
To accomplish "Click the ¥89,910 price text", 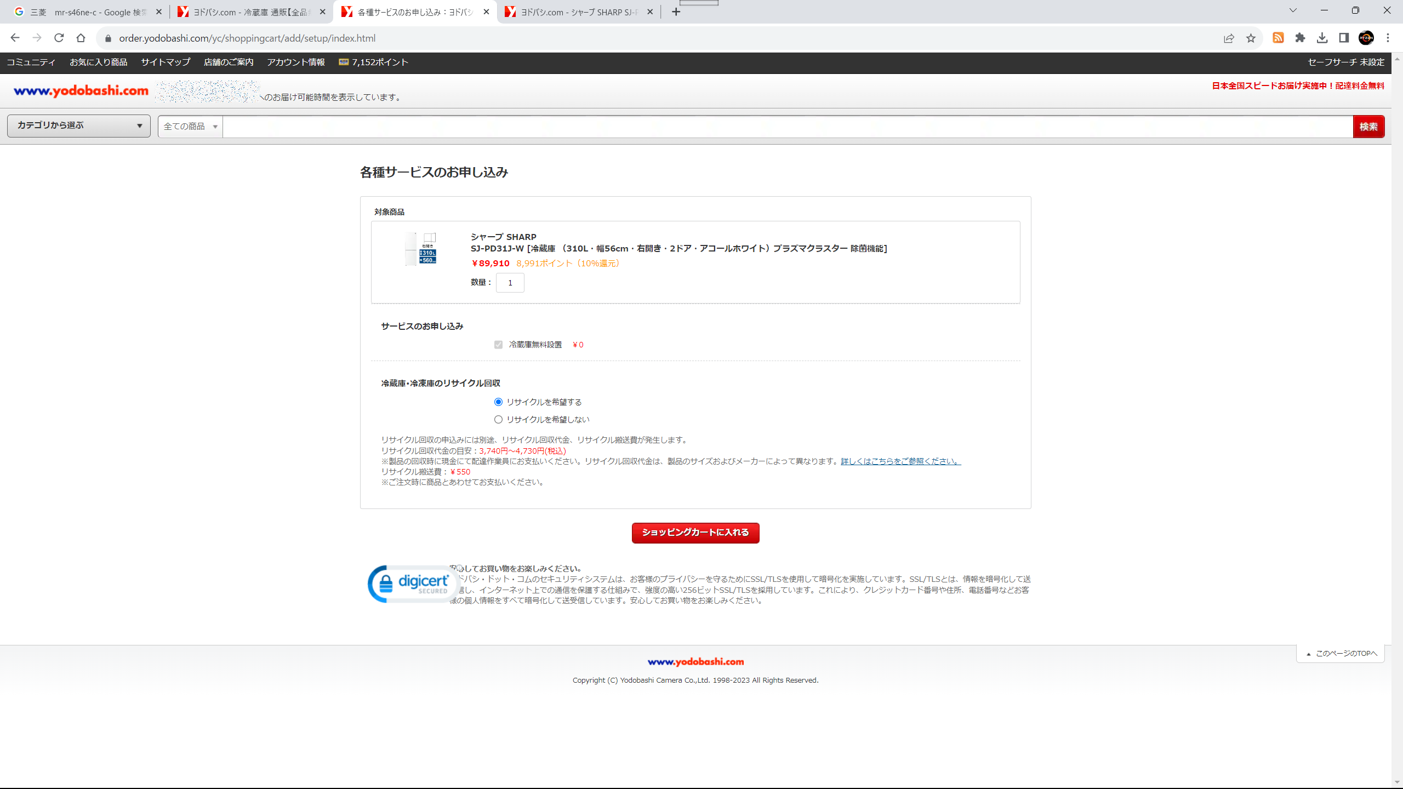I will point(491,264).
